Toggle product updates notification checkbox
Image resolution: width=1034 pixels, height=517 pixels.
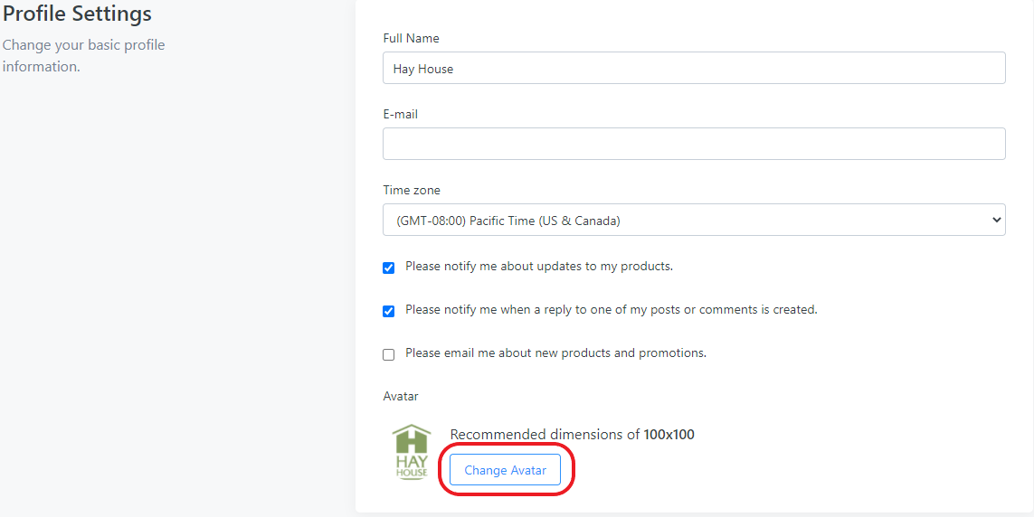click(389, 268)
